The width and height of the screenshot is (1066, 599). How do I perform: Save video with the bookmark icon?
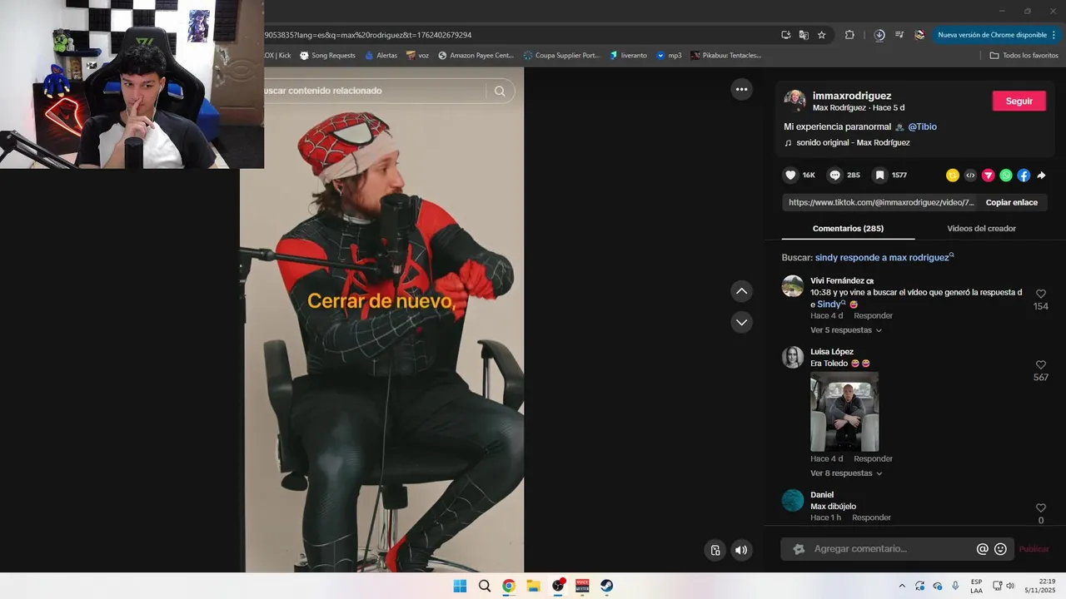879,175
